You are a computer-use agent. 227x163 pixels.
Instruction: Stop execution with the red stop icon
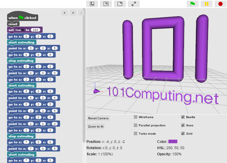[220, 4]
